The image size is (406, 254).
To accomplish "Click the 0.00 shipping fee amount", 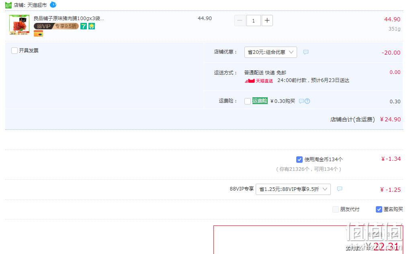I will point(395,72).
